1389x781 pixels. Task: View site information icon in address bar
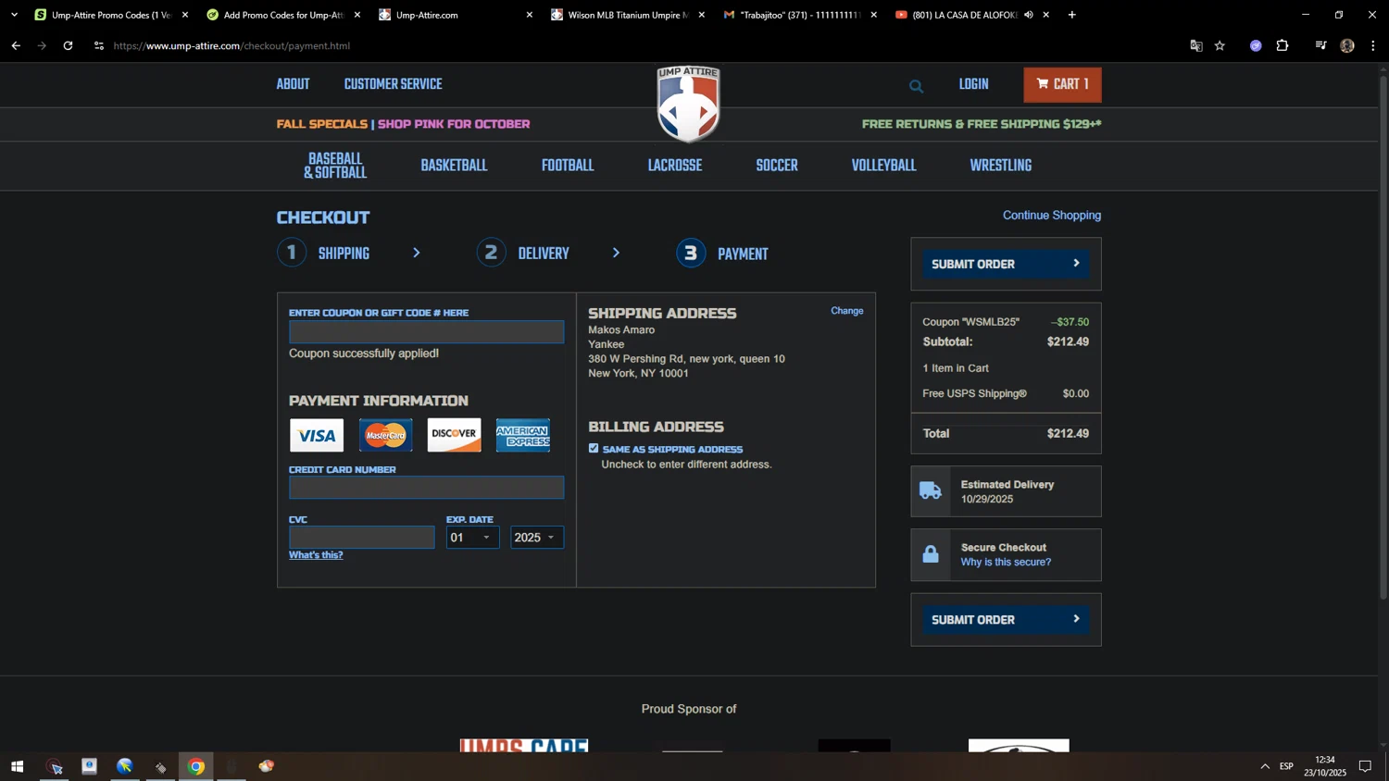(x=99, y=45)
